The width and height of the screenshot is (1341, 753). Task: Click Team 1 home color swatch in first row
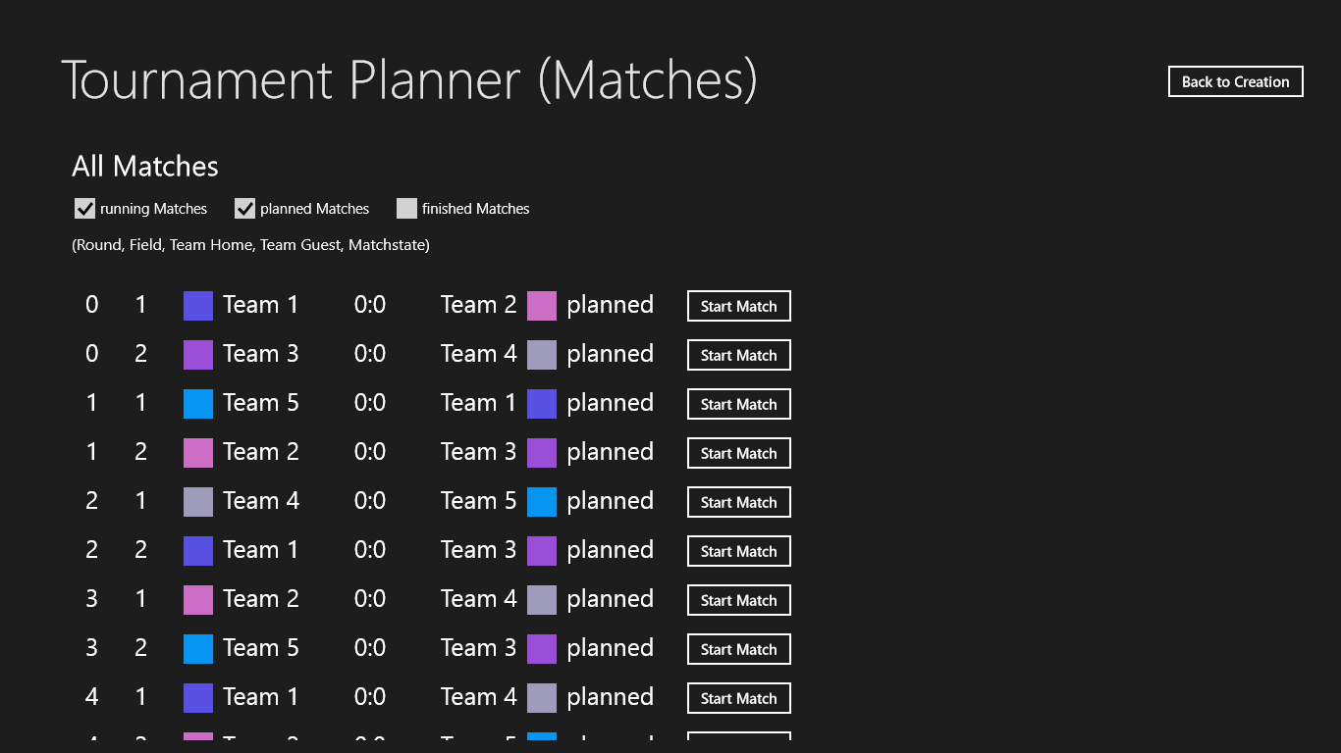[198, 306]
